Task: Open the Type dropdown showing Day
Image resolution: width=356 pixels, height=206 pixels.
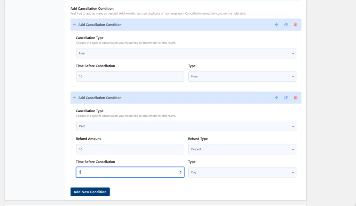Action: (x=242, y=172)
